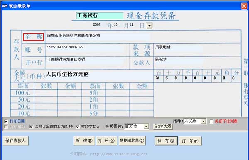Click the 20元 denomination label

tap(24, 107)
